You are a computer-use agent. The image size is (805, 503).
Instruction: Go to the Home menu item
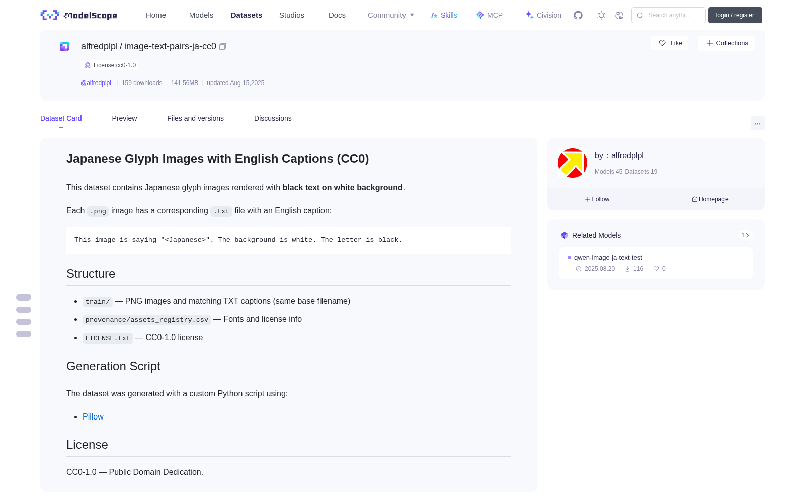[x=156, y=15]
